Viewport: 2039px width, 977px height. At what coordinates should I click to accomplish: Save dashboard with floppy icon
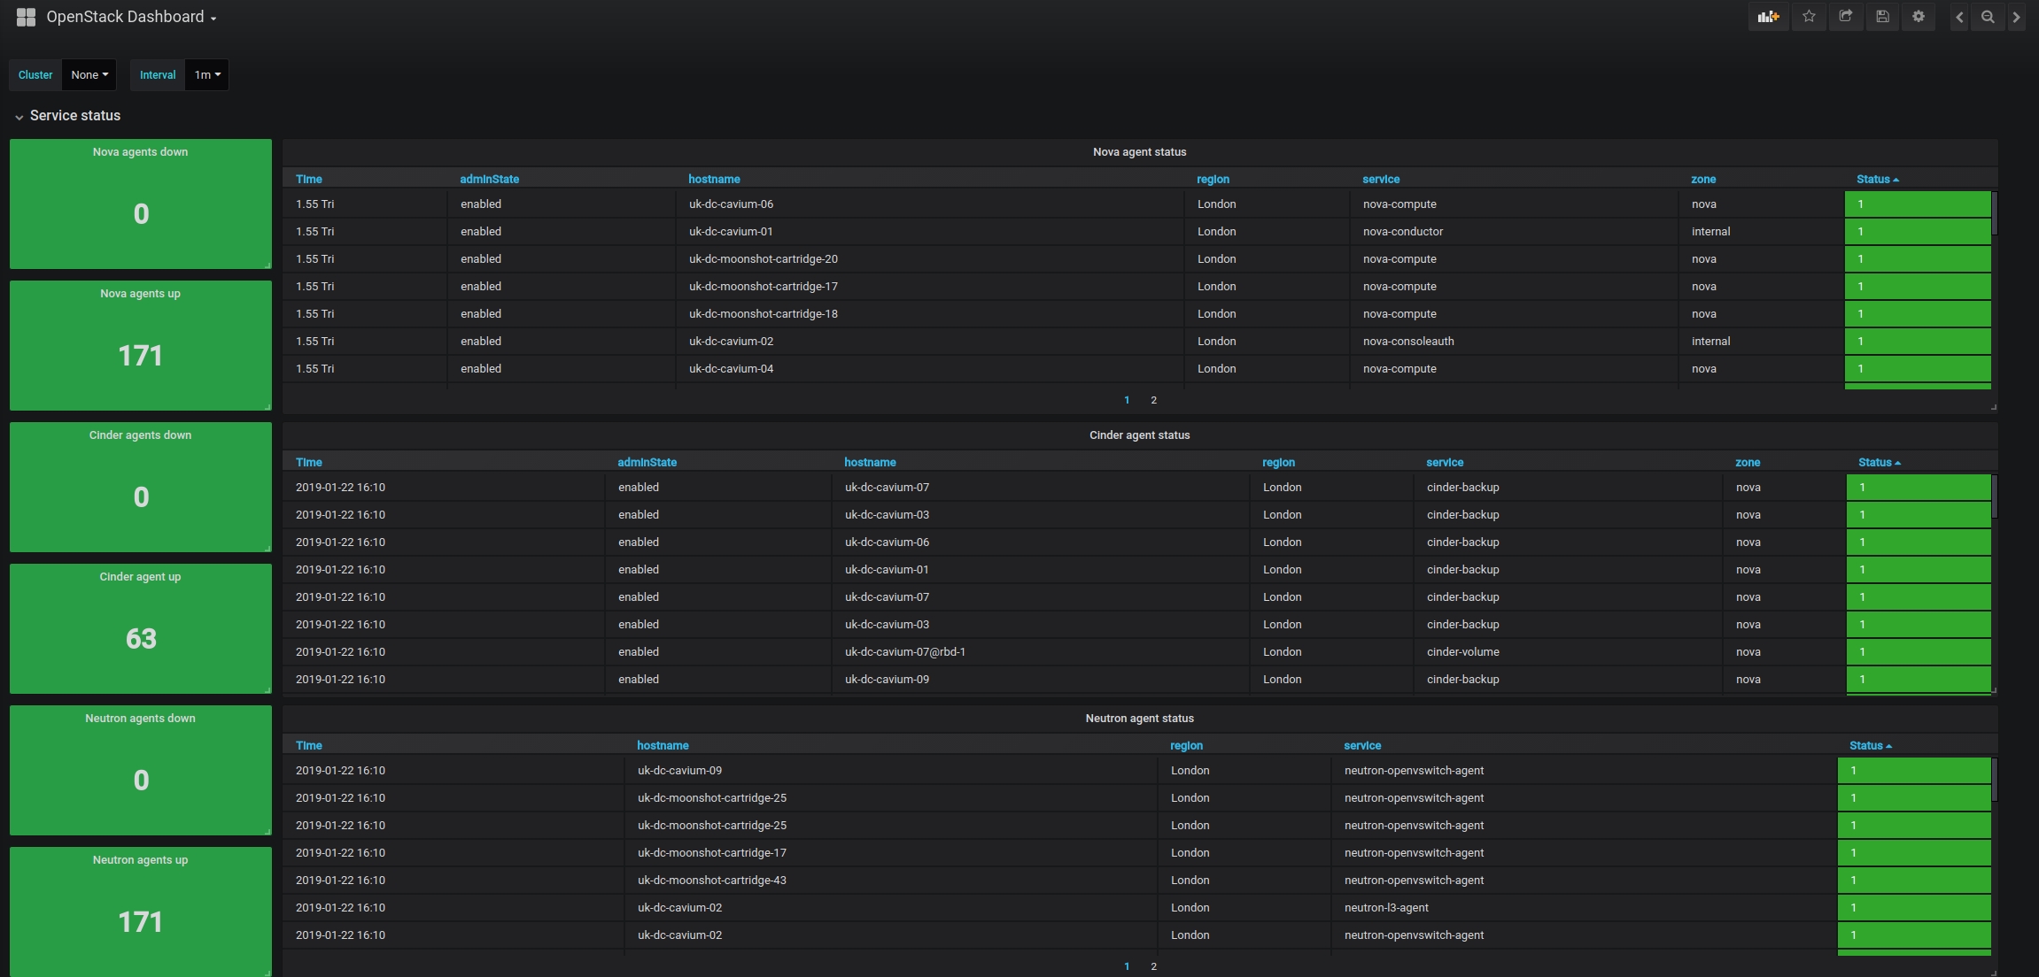[1882, 17]
